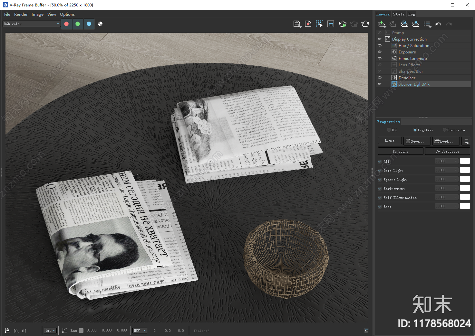The image size is (475, 336).
Task: Toggle visibility eye of Hue / Saturation layer
Action: click(x=380, y=45)
